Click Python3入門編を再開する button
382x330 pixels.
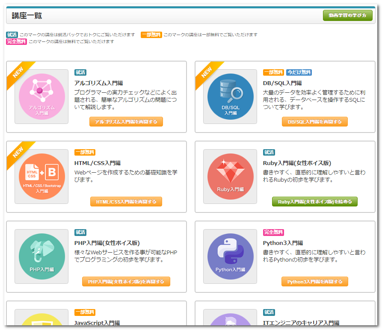314,281
